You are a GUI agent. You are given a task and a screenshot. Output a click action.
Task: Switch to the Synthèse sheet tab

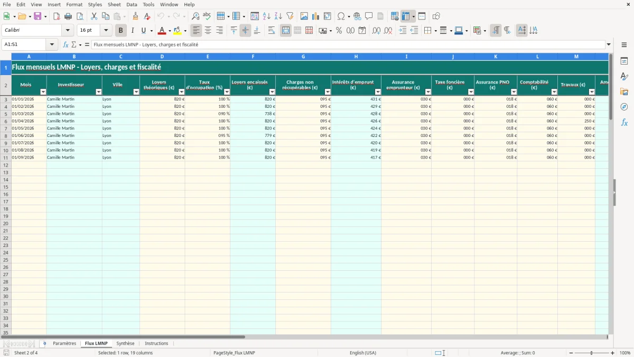point(125,343)
